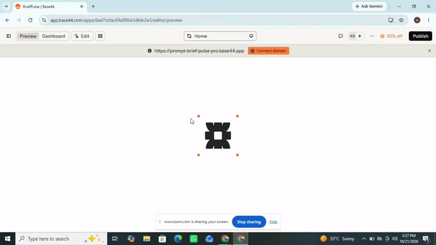
Task: Switch to Preview mode
Action: tap(28, 36)
